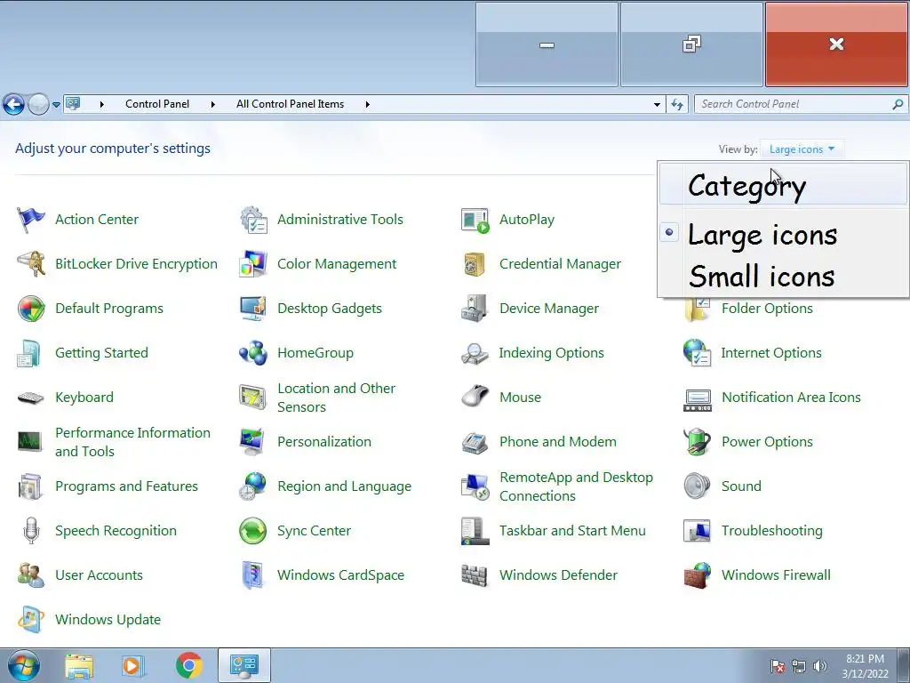
Task: Click in the Search Control Panel field
Action: pyautogui.click(x=792, y=104)
